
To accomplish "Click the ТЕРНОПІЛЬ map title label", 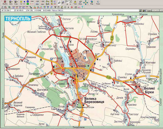I will point(18,19).
